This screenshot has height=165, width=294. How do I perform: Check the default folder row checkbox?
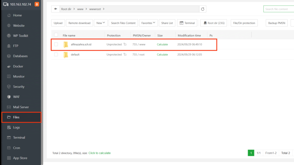[x=56, y=54]
